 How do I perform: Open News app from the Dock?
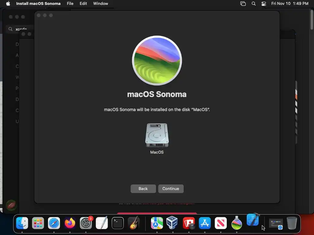coord(221,223)
